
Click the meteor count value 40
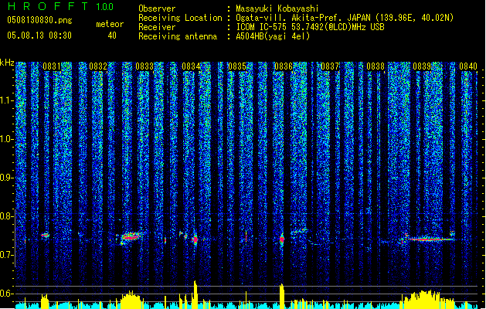[112, 36]
